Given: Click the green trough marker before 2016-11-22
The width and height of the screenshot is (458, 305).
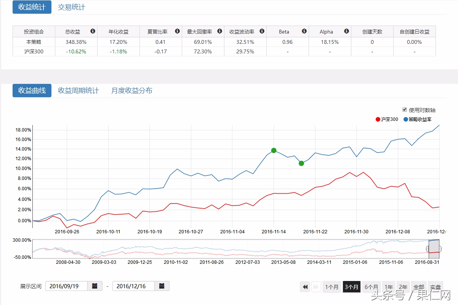Looking at the screenshot, I should 301,163.
